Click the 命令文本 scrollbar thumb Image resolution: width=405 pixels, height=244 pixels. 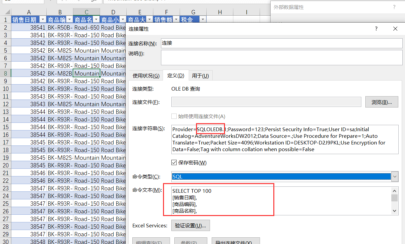tap(395, 198)
